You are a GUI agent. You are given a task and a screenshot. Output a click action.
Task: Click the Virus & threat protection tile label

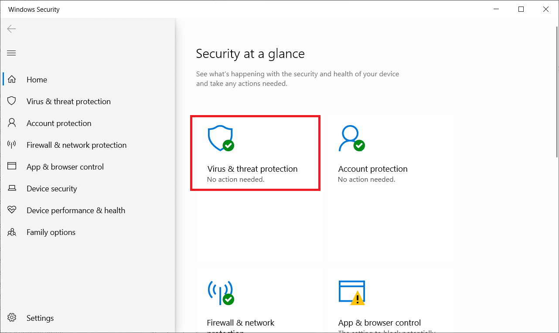tap(252, 169)
